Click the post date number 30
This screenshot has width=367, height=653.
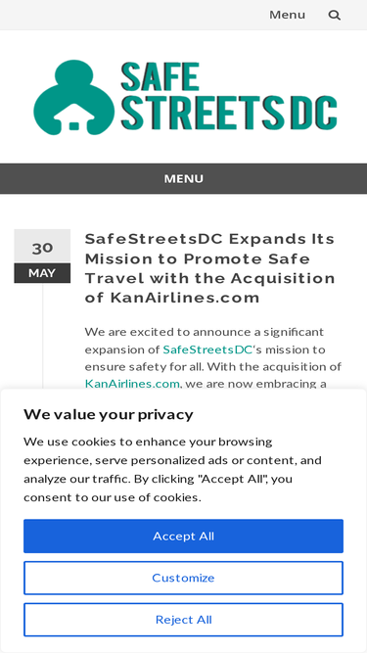[42, 248]
